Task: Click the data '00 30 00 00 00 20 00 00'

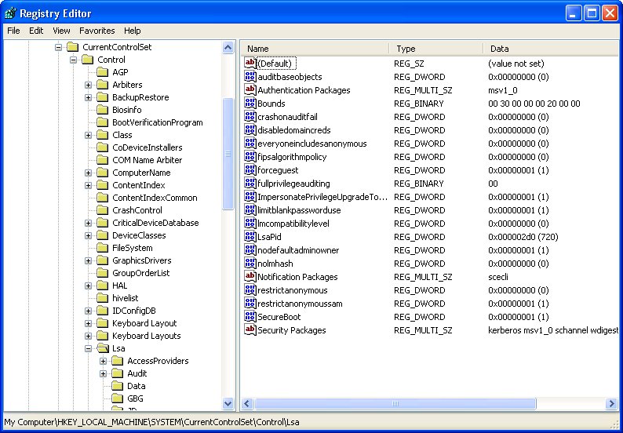Action: [534, 104]
